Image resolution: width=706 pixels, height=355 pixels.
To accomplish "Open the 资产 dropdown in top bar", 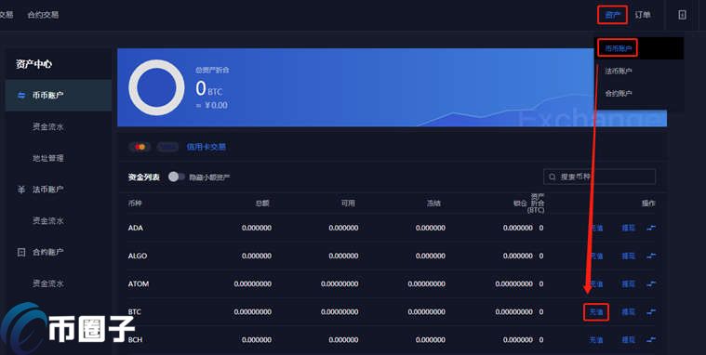I will 612,15.
